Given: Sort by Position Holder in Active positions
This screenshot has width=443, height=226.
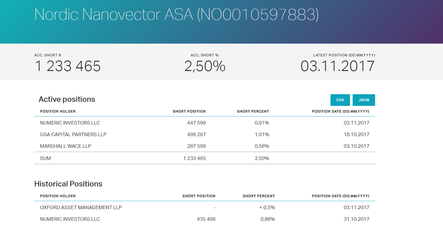Looking at the screenshot, I should click(x=58, y=111).
